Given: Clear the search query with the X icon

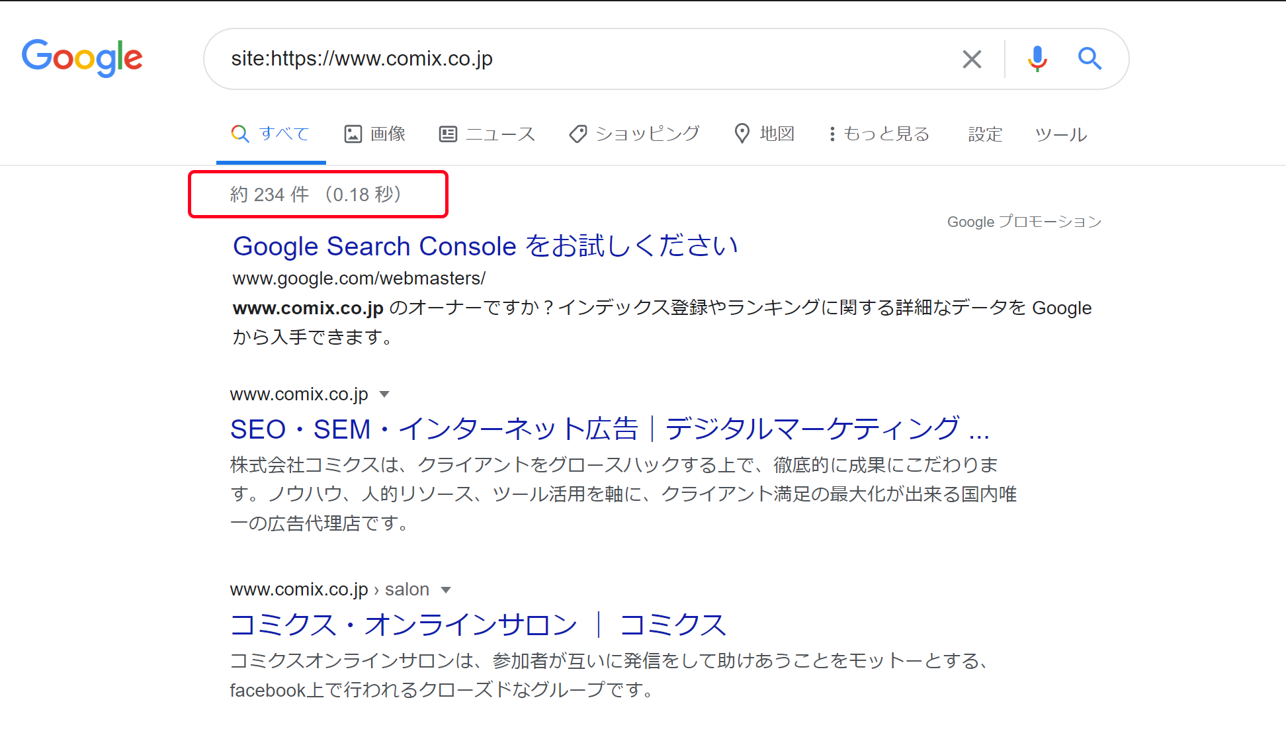Looking at the screenshot, I should point(972,59).
